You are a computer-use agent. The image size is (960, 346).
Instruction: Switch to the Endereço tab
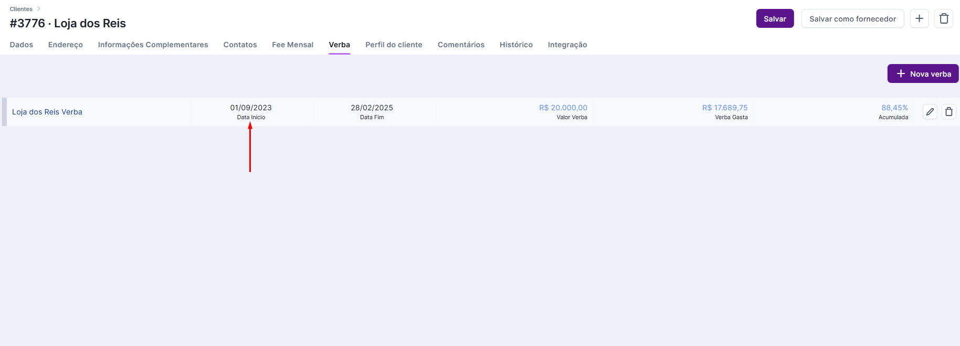[66, 45]
